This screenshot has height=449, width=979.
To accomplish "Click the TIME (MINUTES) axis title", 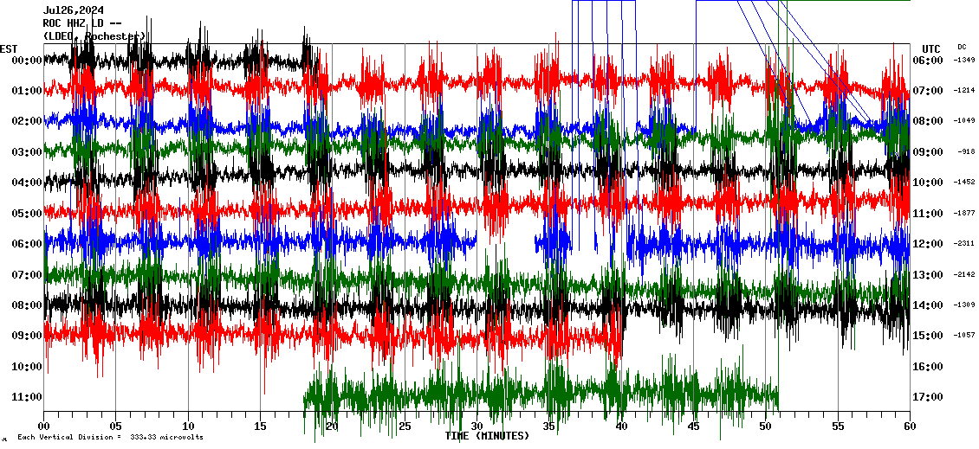I will pyautogui.click(x=487, y=436).
